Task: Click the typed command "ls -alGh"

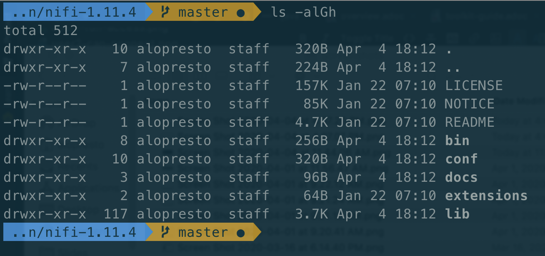Action: click(303, 12)
